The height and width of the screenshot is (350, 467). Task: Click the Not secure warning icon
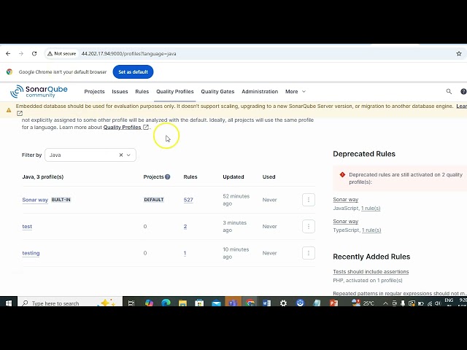50,53
